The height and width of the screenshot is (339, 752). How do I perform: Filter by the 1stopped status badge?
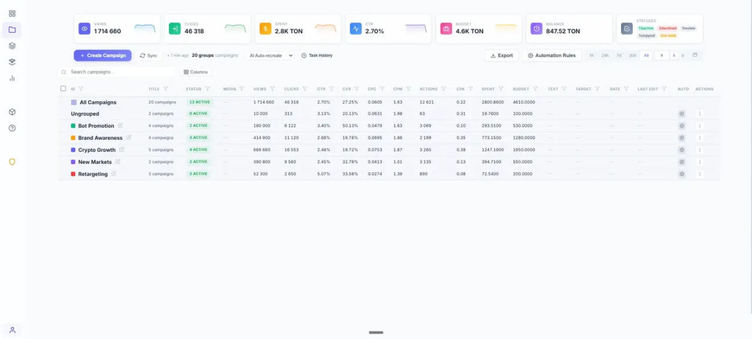click(x=646, y=36)
